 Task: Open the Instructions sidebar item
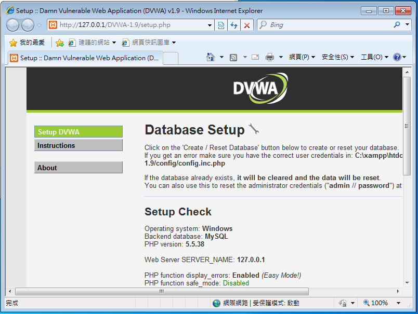[x=79, y=145]
